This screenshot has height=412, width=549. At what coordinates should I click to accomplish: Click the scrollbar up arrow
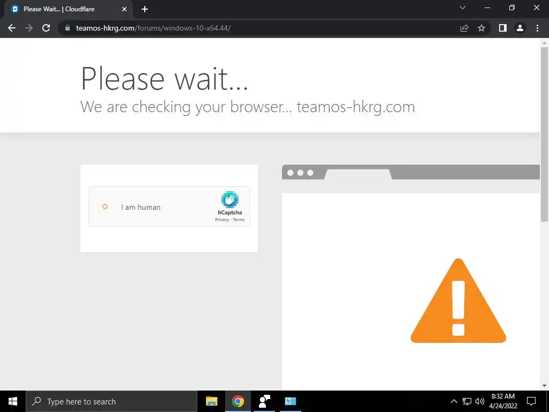(544, 43)
